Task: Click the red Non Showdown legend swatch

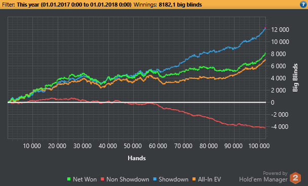Action: coord(102,179)
